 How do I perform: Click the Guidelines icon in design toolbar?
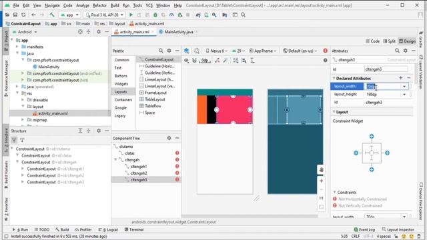[252, 61]
